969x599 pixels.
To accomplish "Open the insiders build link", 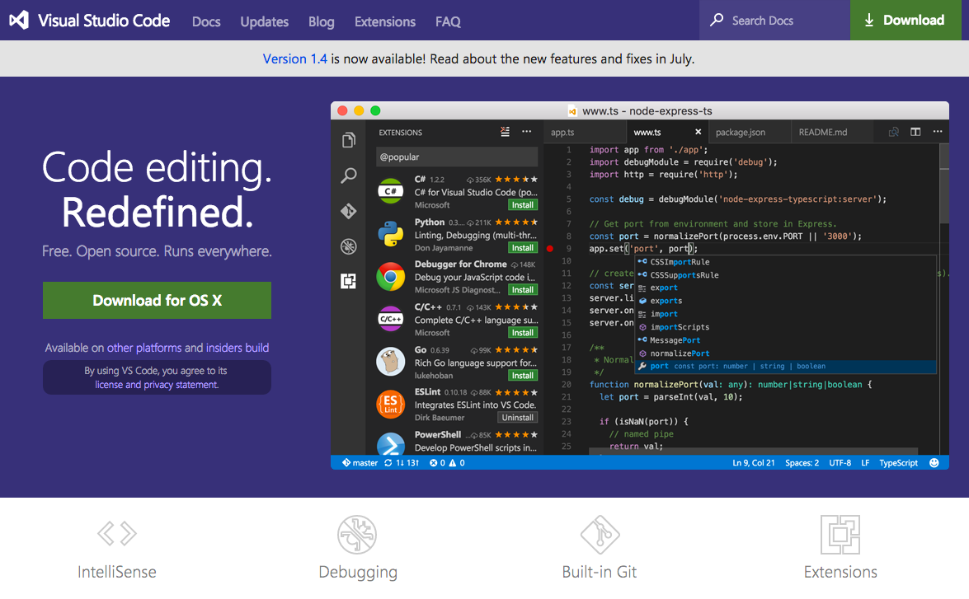I will click(238, 348).
